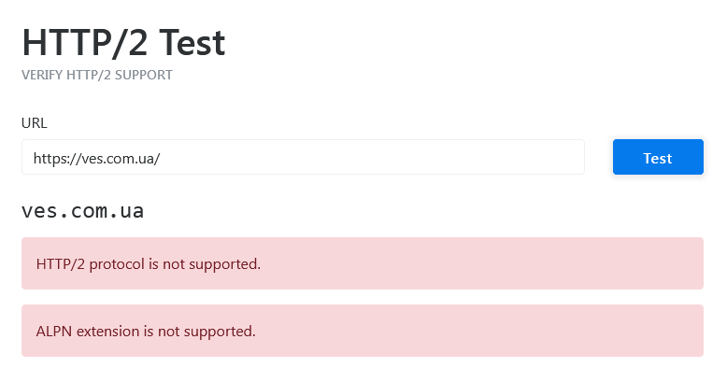Click the HTTP/2 protocol not supported alert

[362, 263]
